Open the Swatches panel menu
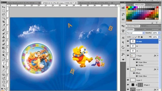Image resolution: width=162 pixels, height=91 pixels. pyautogui.click(x=159, y=5)
